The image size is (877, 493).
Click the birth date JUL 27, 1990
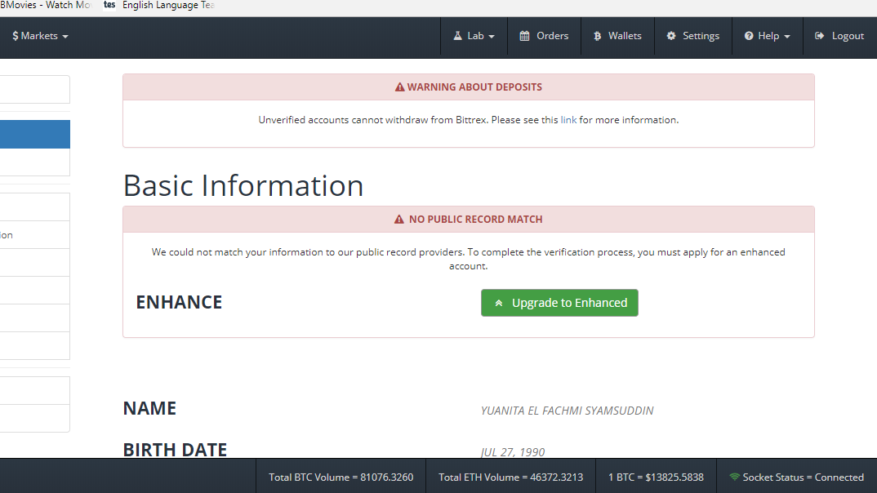(x=513, y=452)
